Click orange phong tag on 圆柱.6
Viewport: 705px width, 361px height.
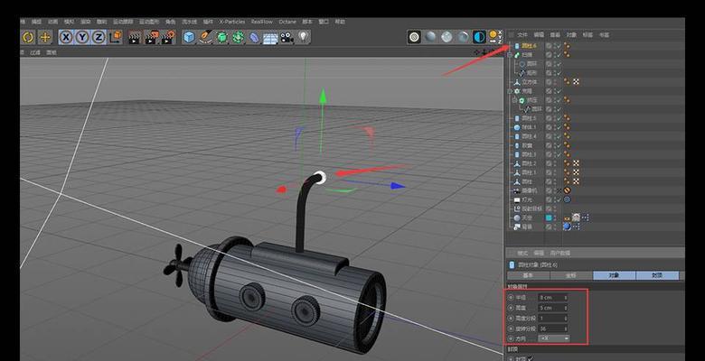(x=567, y=46)
